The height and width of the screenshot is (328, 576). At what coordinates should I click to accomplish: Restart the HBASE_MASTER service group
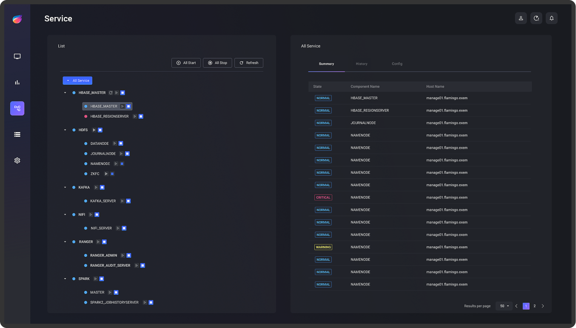pos(111,92)
